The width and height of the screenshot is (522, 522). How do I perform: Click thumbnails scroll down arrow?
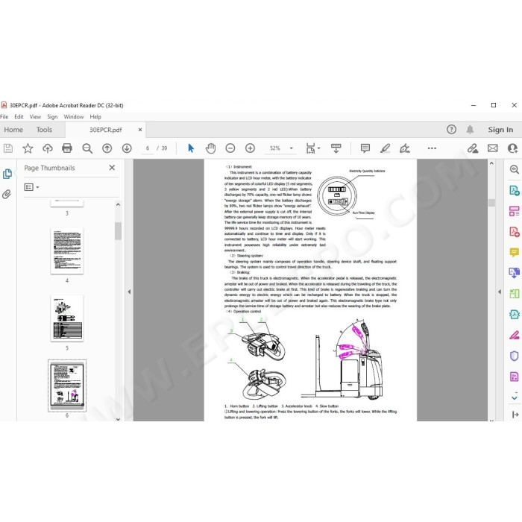coord(118,419)
